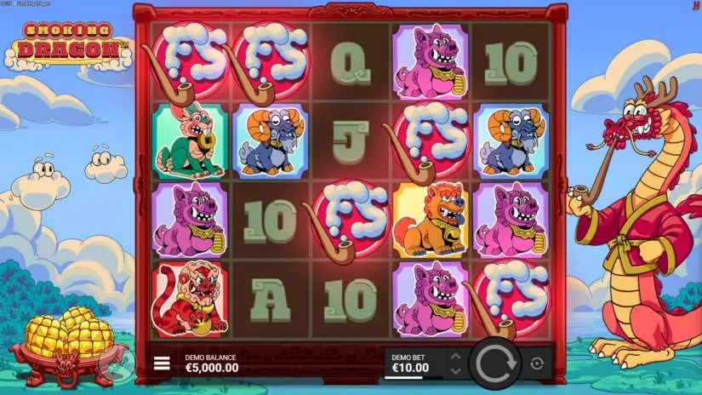Click the blue ram in second column
702x395 pixels.
(271, 141)
